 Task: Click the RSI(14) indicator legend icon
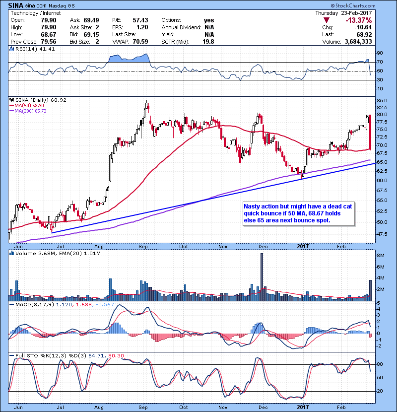coord(12,49)
